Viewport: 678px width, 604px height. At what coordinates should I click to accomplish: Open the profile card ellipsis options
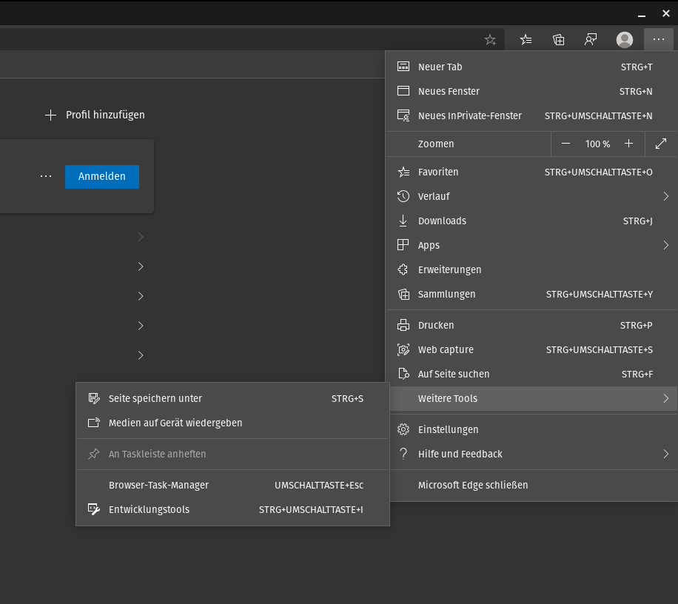point(46,176)
